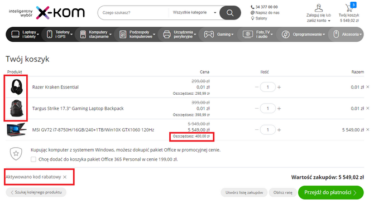Click the smartphone icon in navigation bar

[49, 35]
